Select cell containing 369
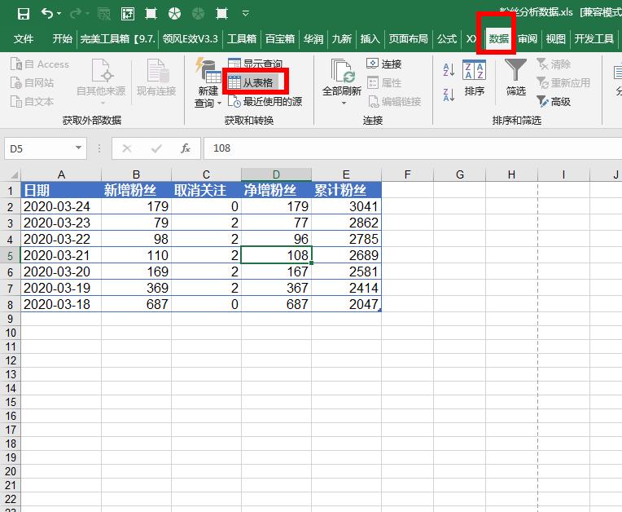Screen dimensions: 622x512 coord(136,288)
